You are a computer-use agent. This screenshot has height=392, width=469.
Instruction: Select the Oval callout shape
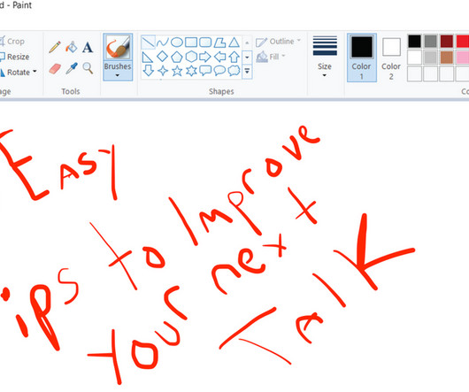(x=219, y=71)
